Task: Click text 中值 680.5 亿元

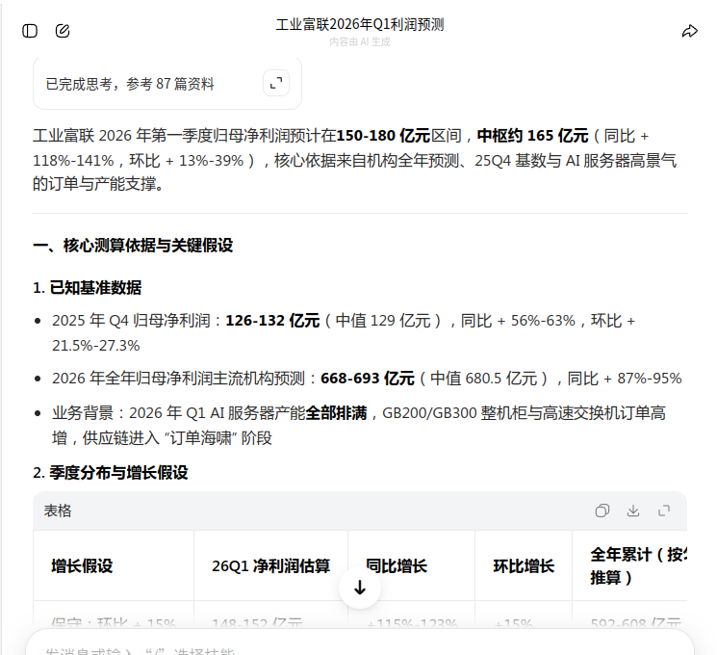Action: click(x=483, y=379)
